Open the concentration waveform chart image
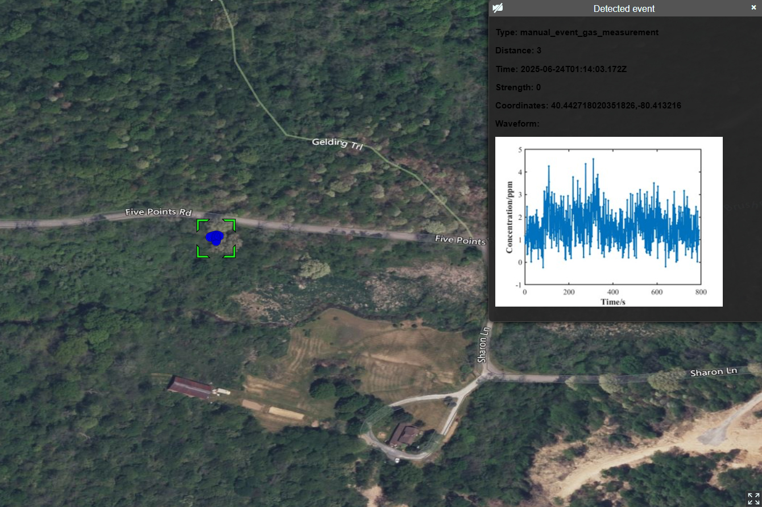Screen dimensions: 762x507 (608, 221)
